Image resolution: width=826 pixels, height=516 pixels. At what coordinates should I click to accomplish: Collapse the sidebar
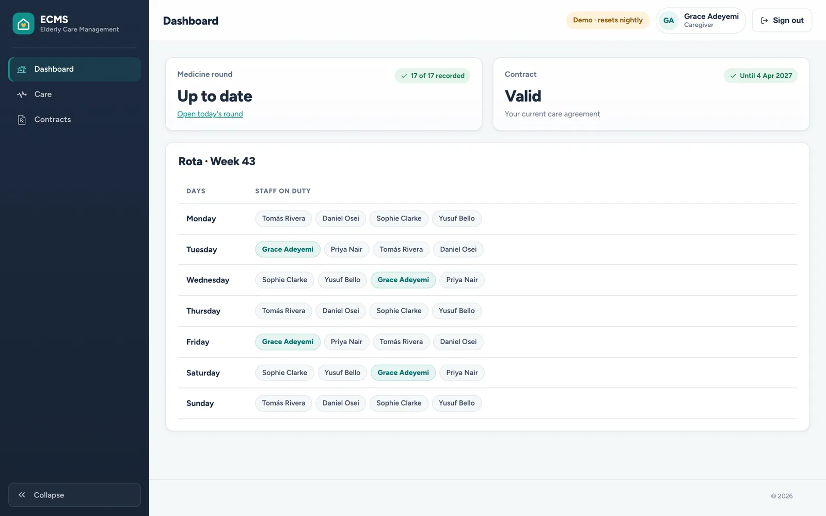tap(74, 495)
